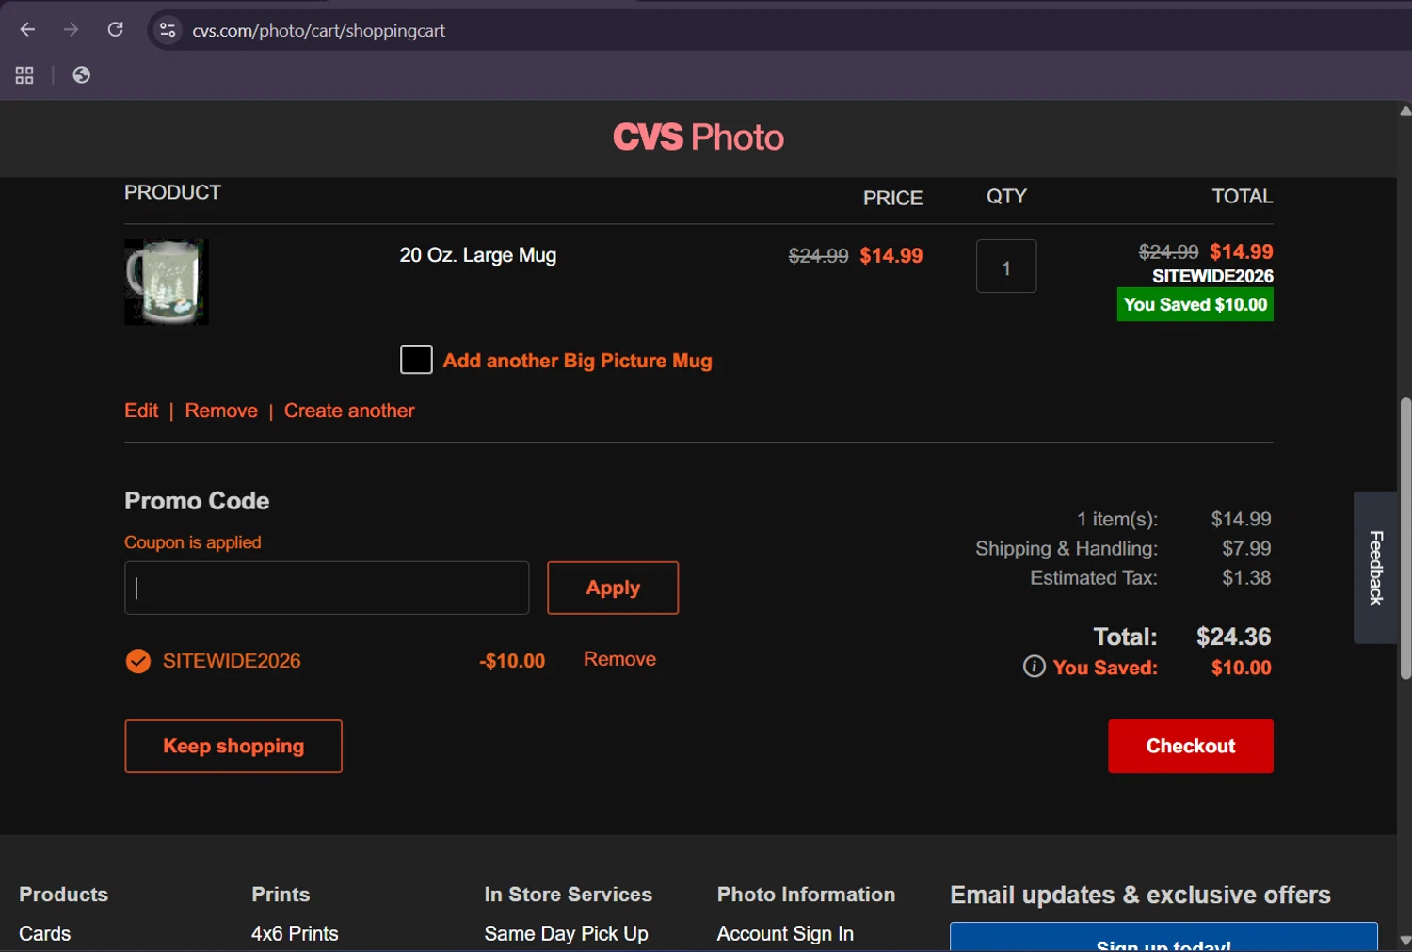The width and height of the screenshot is (1412, 952).
Task: Click the 20 Oz. Large Mug name
Action: click(478, 255)
